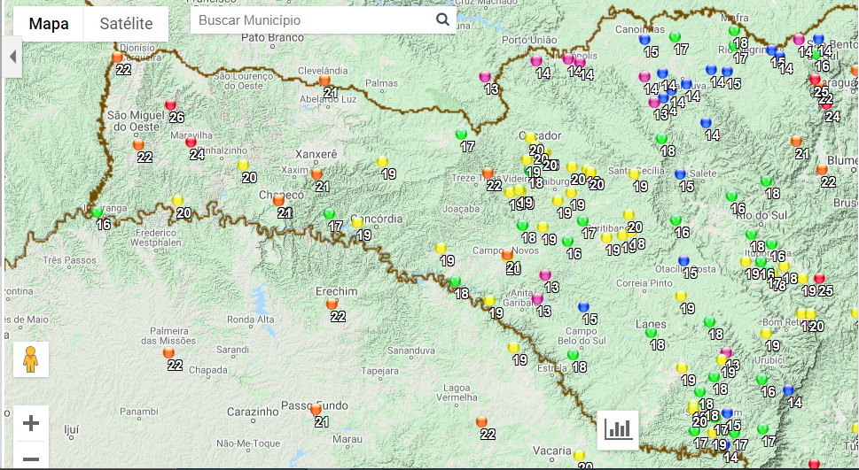The height and width of the screenshot is (470, 859).
Task: Click orange 22 marker below São Miguel do Oeste
Action: point(138,145)
